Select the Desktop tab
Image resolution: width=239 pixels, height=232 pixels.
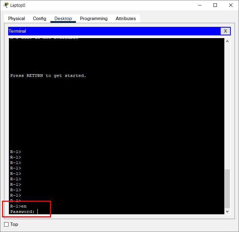63,19
